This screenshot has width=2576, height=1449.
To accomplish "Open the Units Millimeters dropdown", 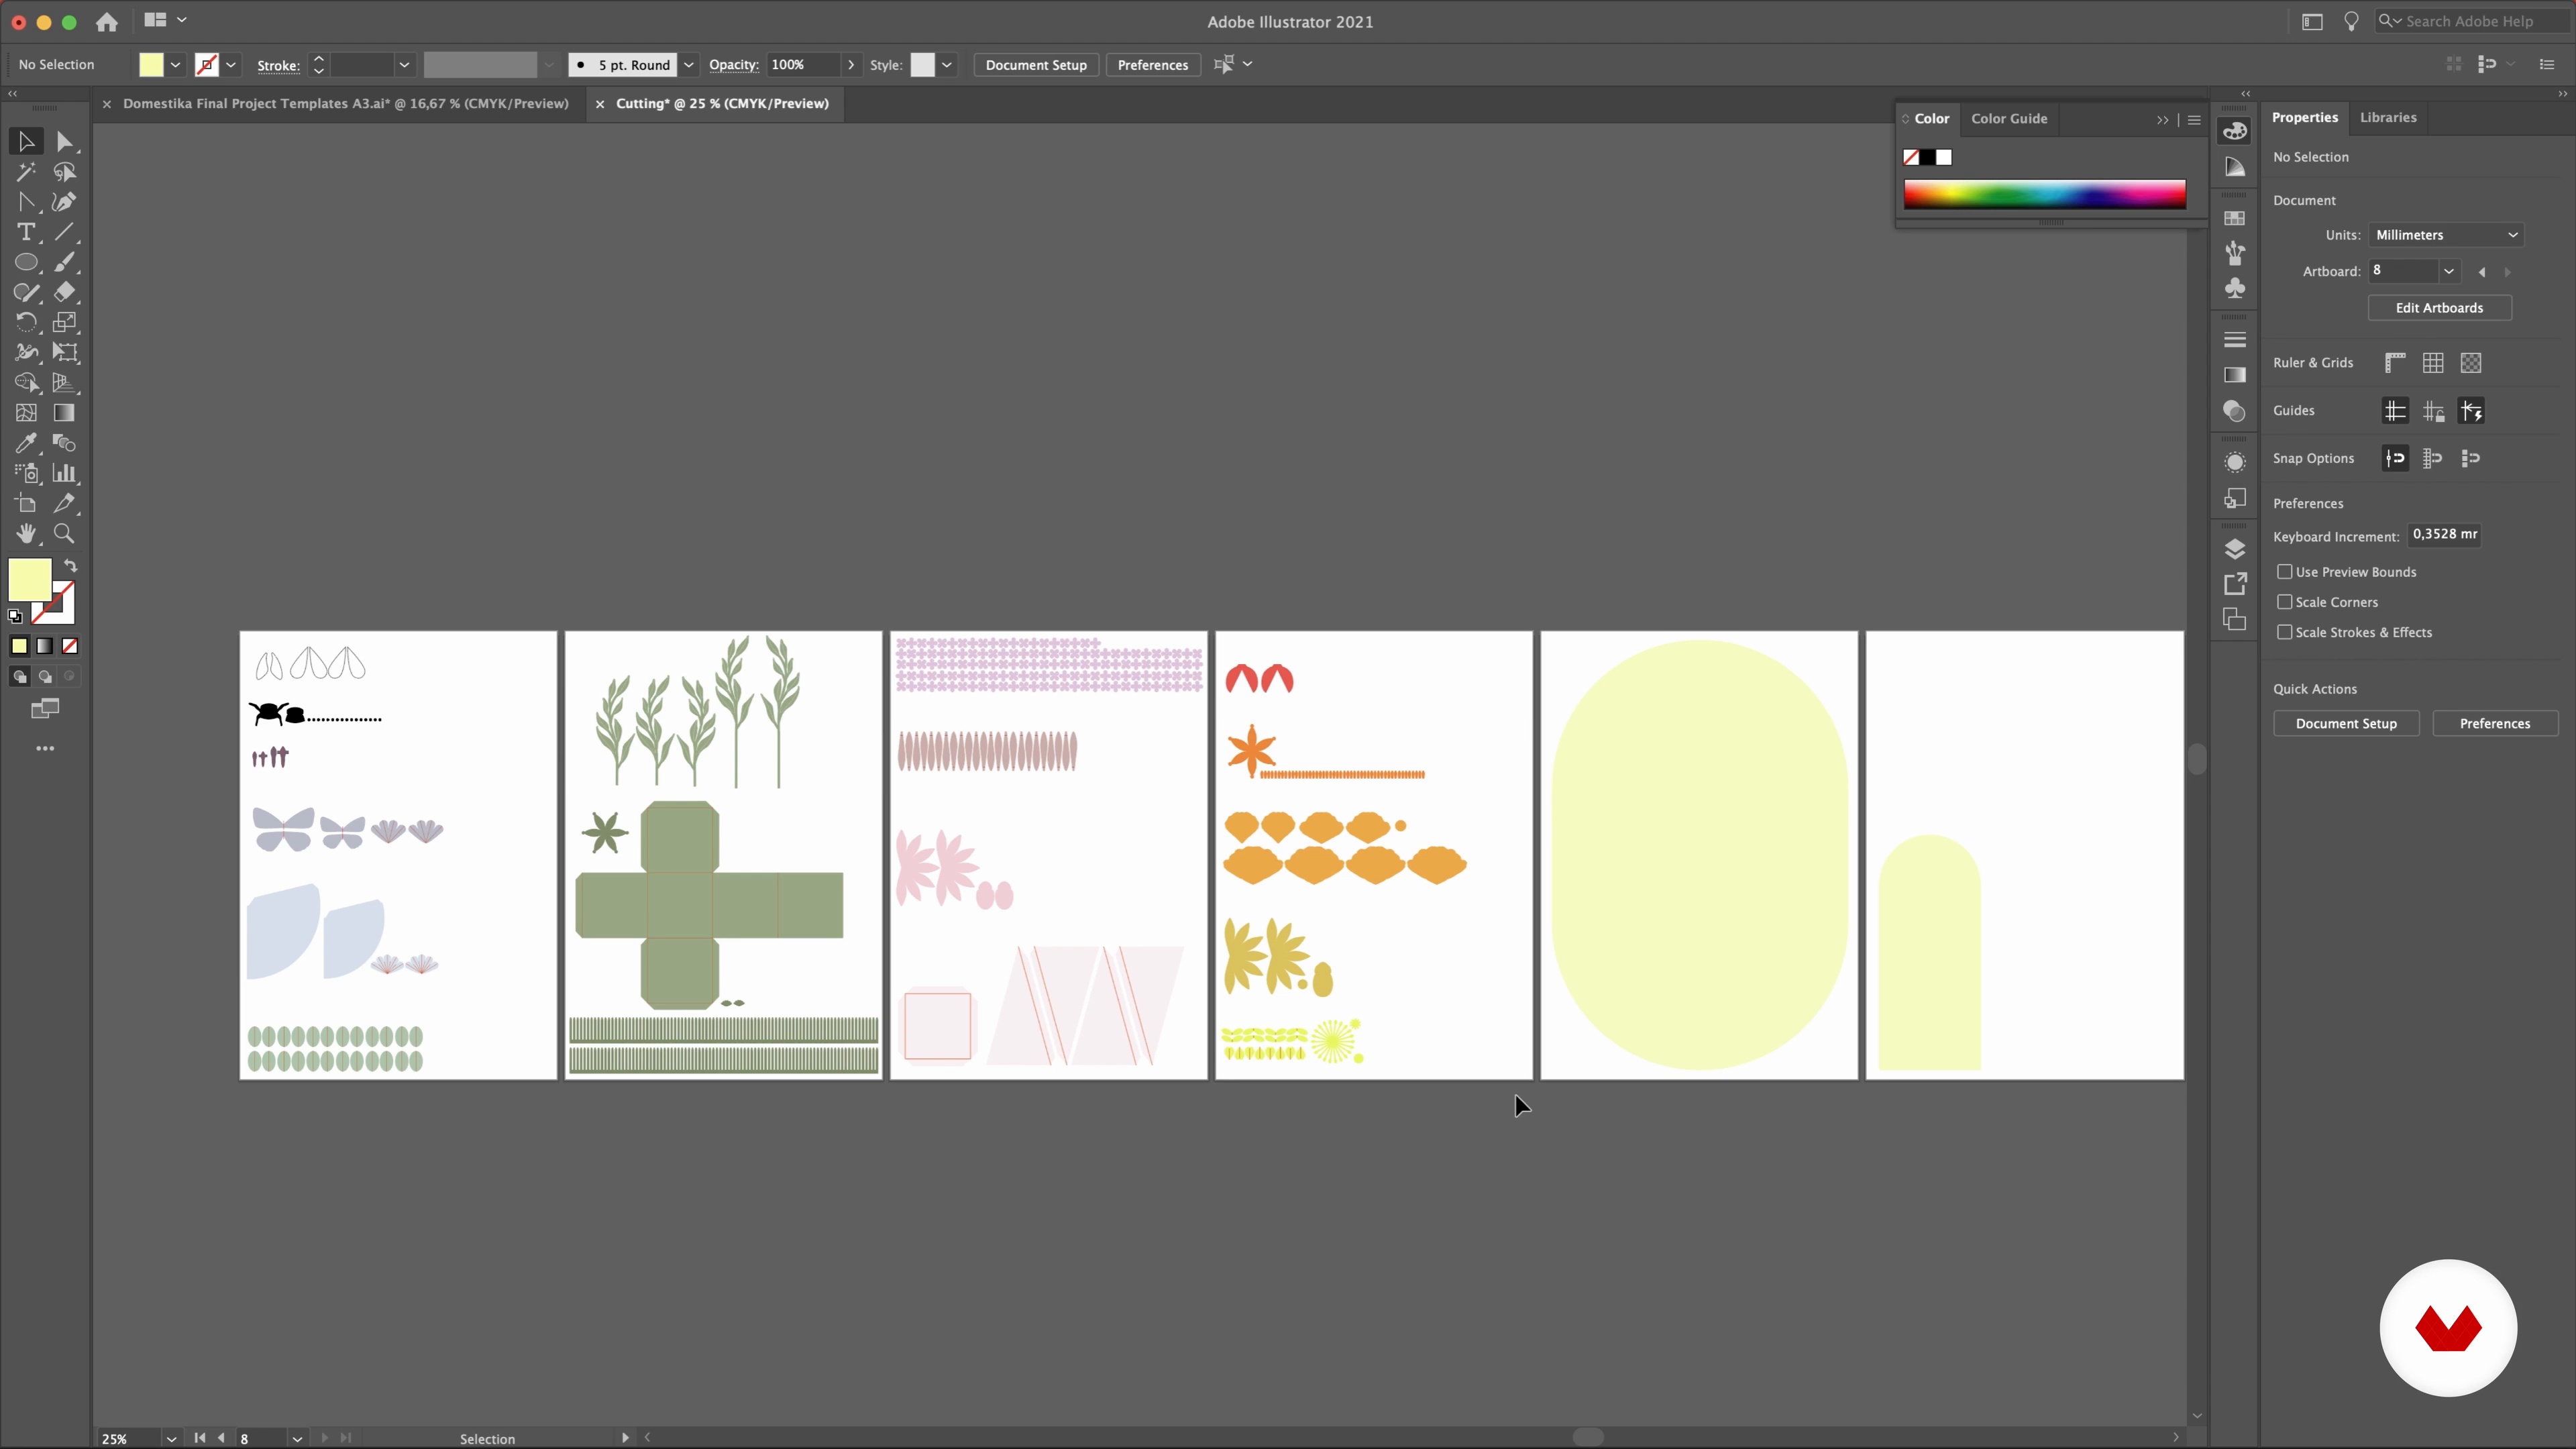I will click(x=2445, y=235).
